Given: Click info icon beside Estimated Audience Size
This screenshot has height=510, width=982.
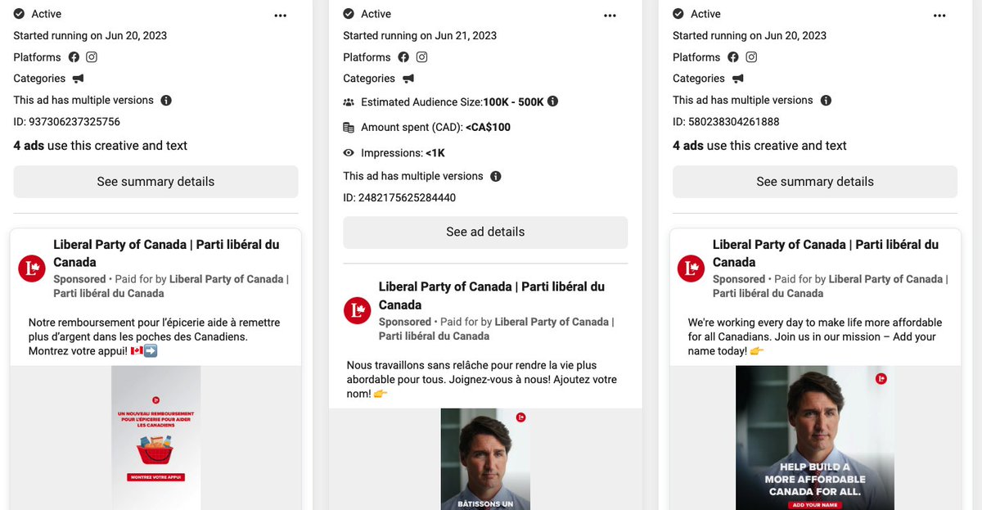Looking at the screenshot, I should (552, 102).
